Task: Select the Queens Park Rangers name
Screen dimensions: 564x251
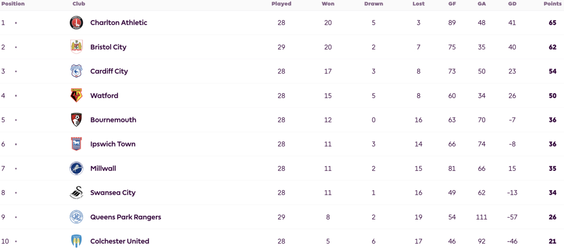Action: point(126,217)
